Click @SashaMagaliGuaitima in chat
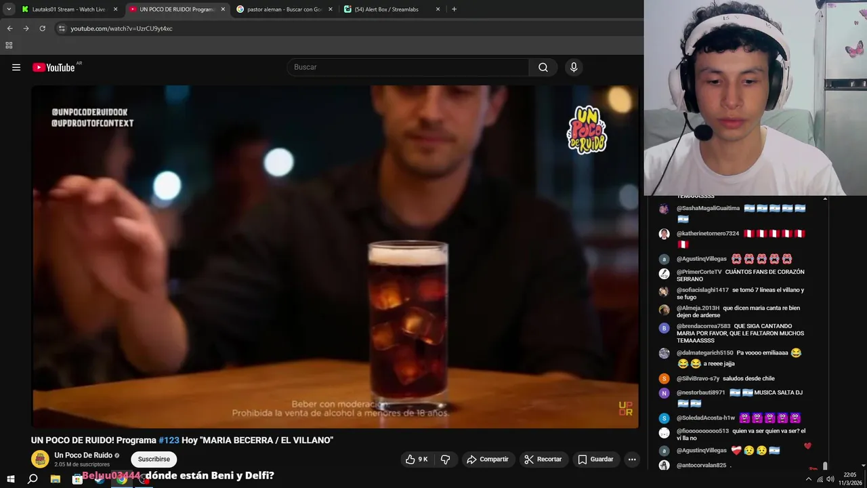Image resolution: width=867 pixels, height=488 pixels. click(x=708, y=209)
